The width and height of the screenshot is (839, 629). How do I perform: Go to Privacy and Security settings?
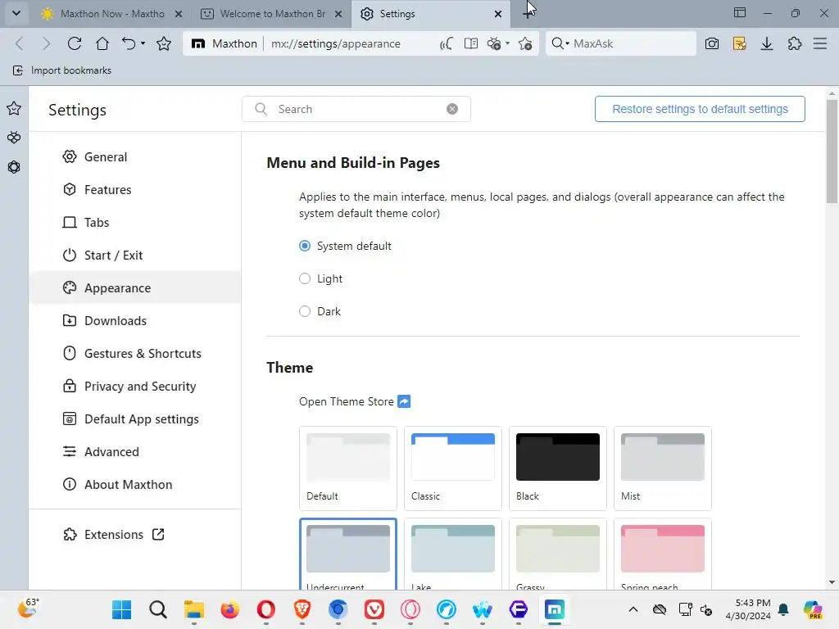135,387
